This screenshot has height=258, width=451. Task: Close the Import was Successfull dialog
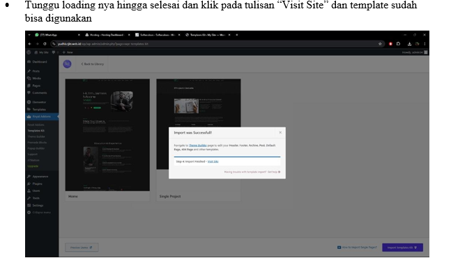click(x=280, y=132)
